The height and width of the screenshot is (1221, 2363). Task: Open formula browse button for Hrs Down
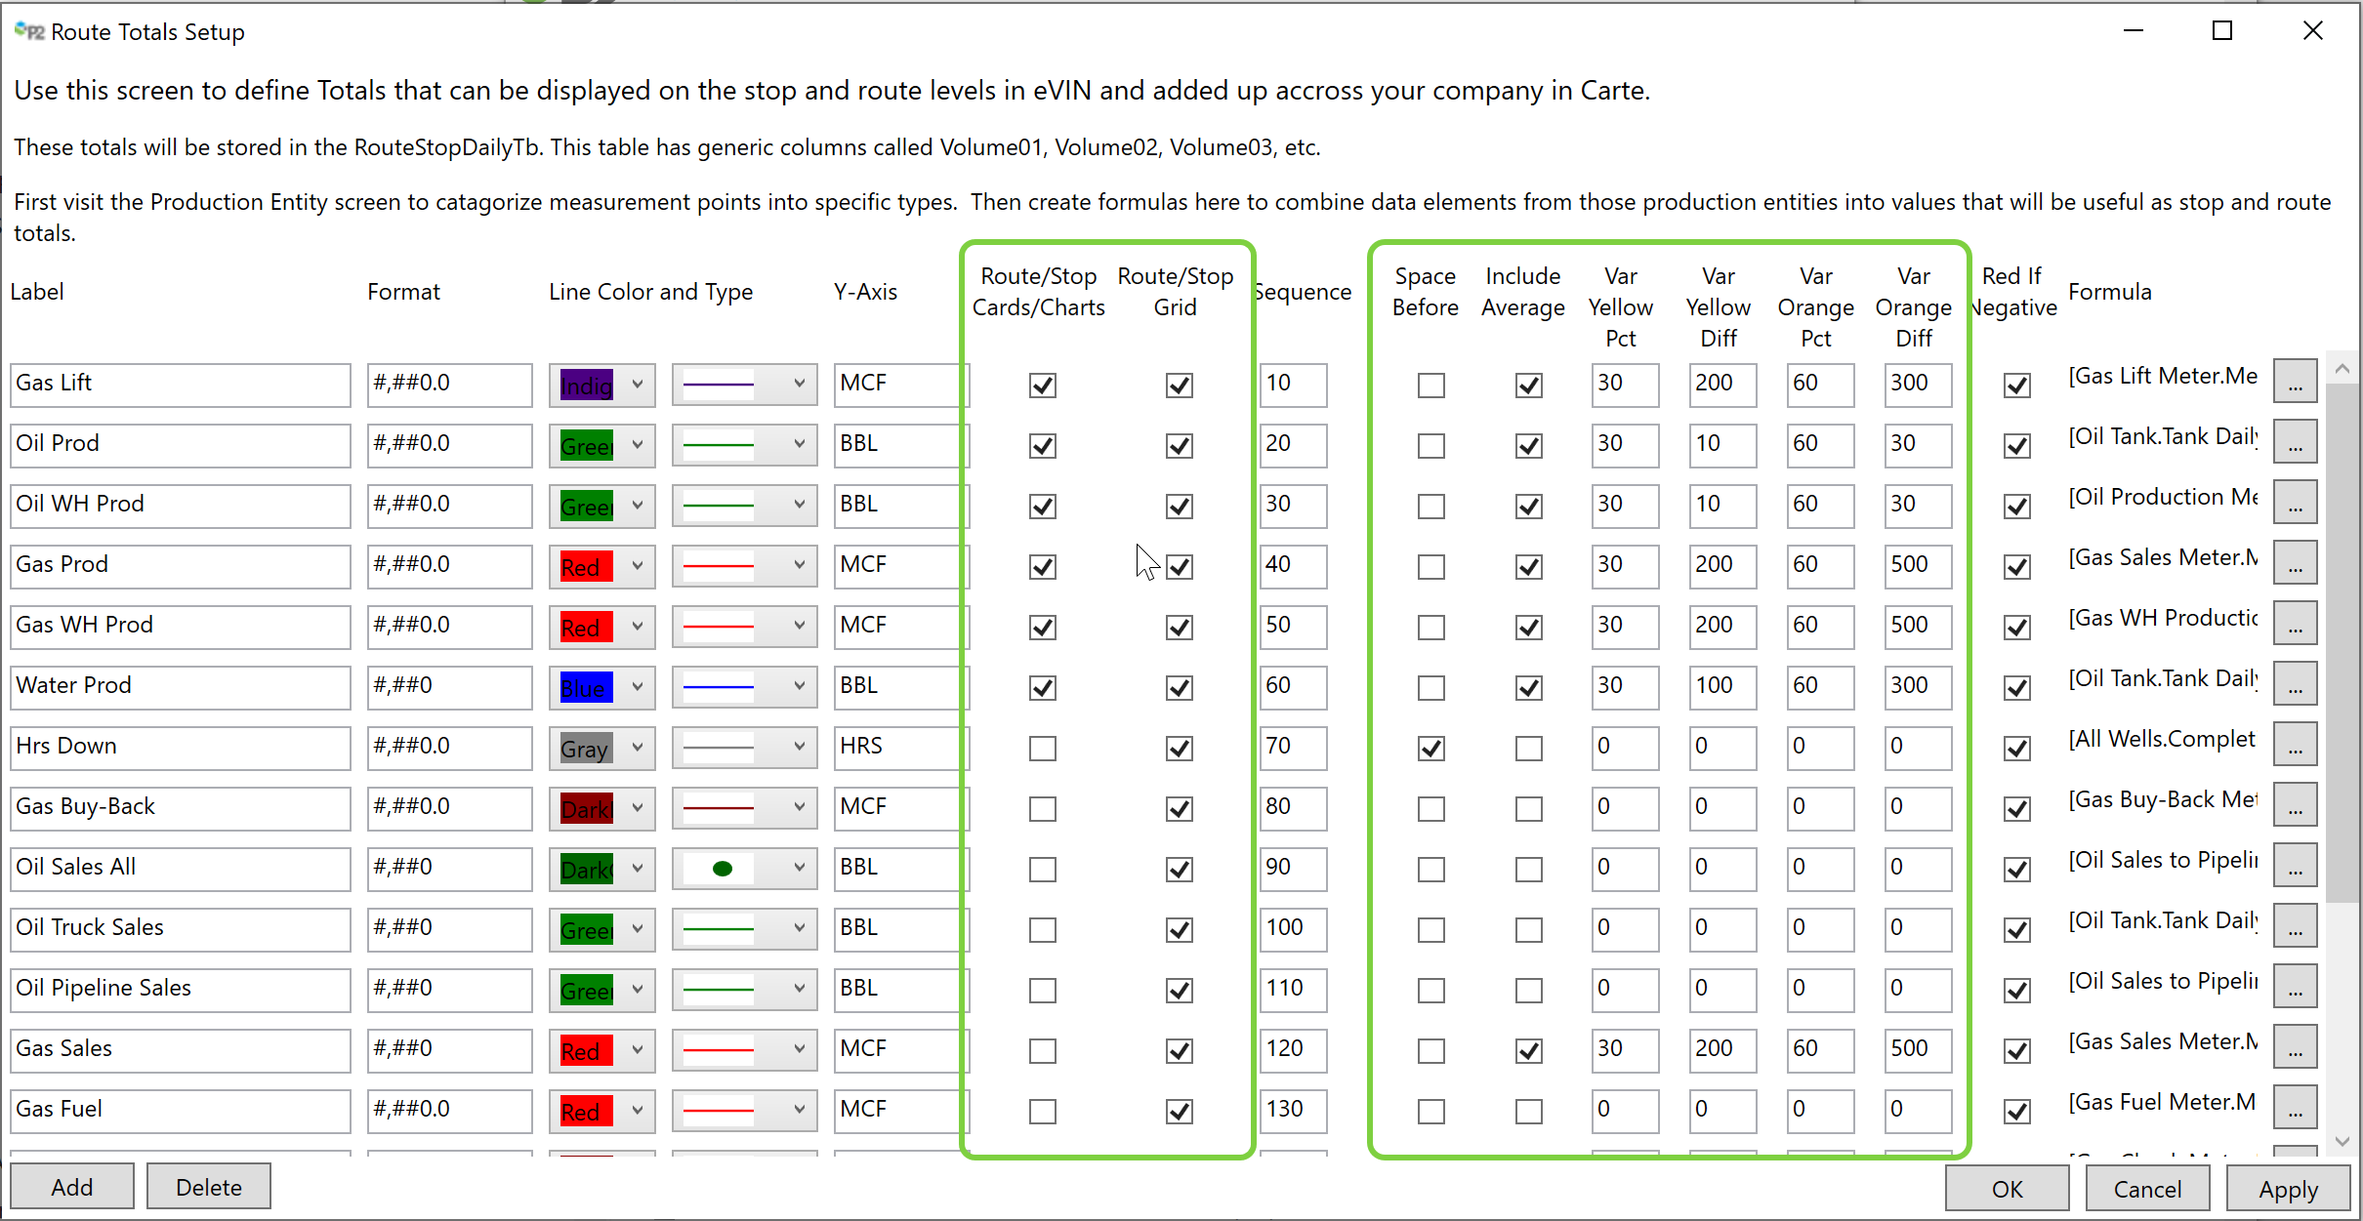(2295, 745)
